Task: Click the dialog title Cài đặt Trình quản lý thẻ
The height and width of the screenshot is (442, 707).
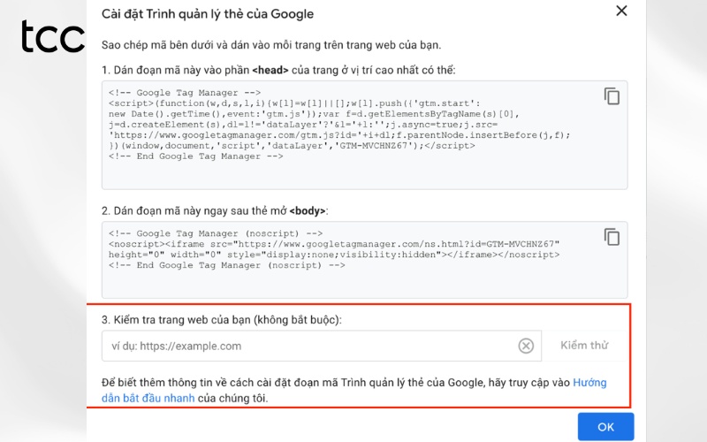Action: coord(208,14)
